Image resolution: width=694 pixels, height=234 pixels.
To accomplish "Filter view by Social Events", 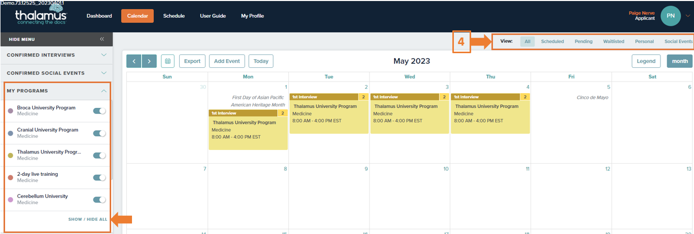I will pyautogui.click(x=678, y=42).
